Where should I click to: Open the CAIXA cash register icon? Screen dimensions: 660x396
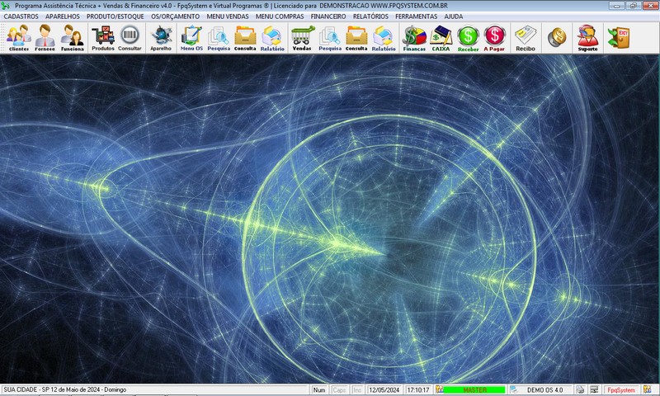pyautogui.click(x=441, y=38)
